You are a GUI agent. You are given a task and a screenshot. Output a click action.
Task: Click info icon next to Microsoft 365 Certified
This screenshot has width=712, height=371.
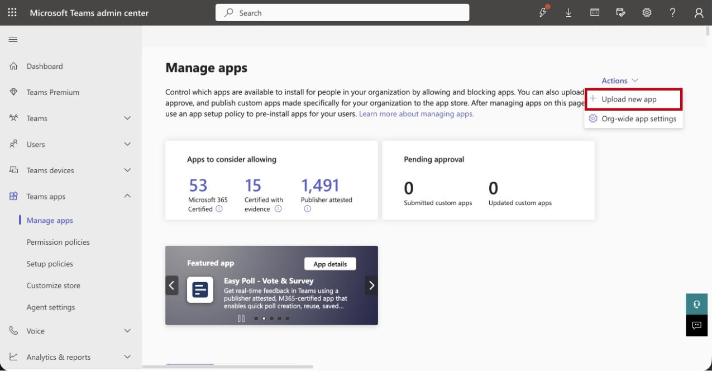coord(219,209)
